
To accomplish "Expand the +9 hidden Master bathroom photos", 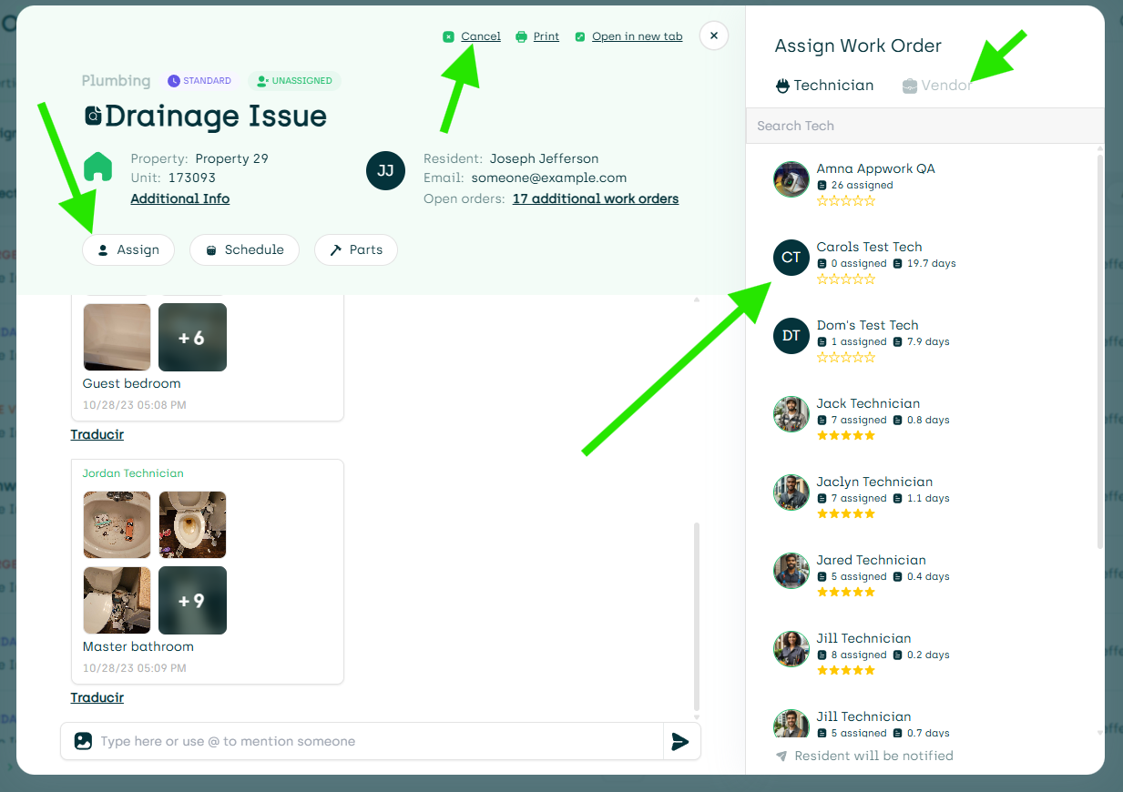I will point(192,600).
